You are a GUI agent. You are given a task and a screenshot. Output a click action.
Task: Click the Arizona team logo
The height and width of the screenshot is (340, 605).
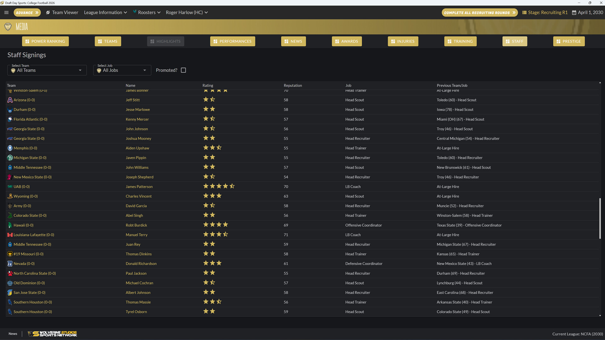click(10, 100)
